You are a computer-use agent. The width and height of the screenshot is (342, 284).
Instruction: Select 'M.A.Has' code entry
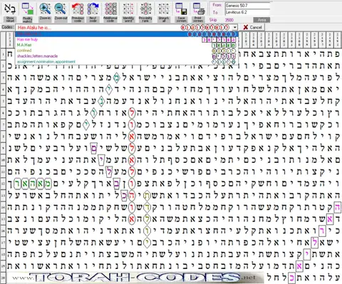pyautogui.click(x=127, y=45)
